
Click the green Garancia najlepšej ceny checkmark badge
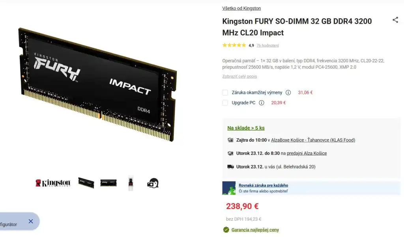[x=226, y=230]
